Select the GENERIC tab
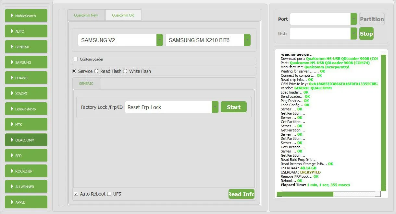This screenshot has width=396, height=214. [86, 84]
